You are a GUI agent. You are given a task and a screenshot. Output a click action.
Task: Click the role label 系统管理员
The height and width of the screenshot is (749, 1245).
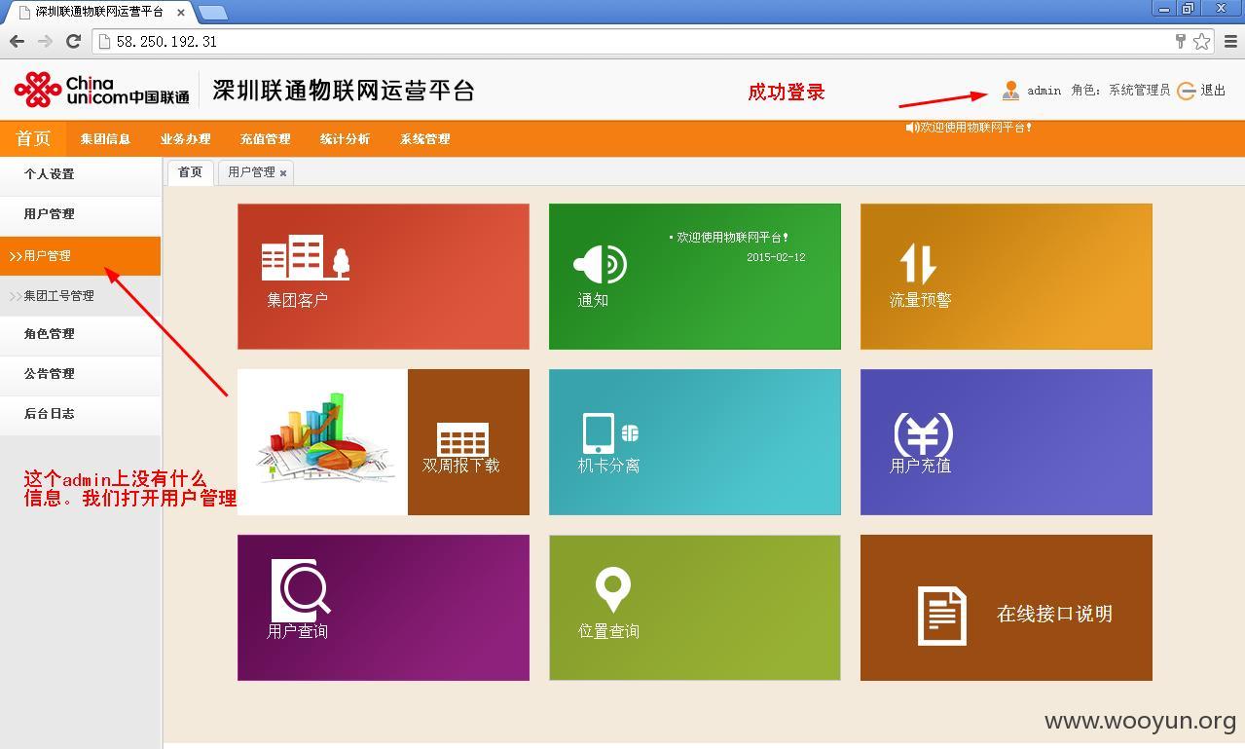coord(1139,91)
